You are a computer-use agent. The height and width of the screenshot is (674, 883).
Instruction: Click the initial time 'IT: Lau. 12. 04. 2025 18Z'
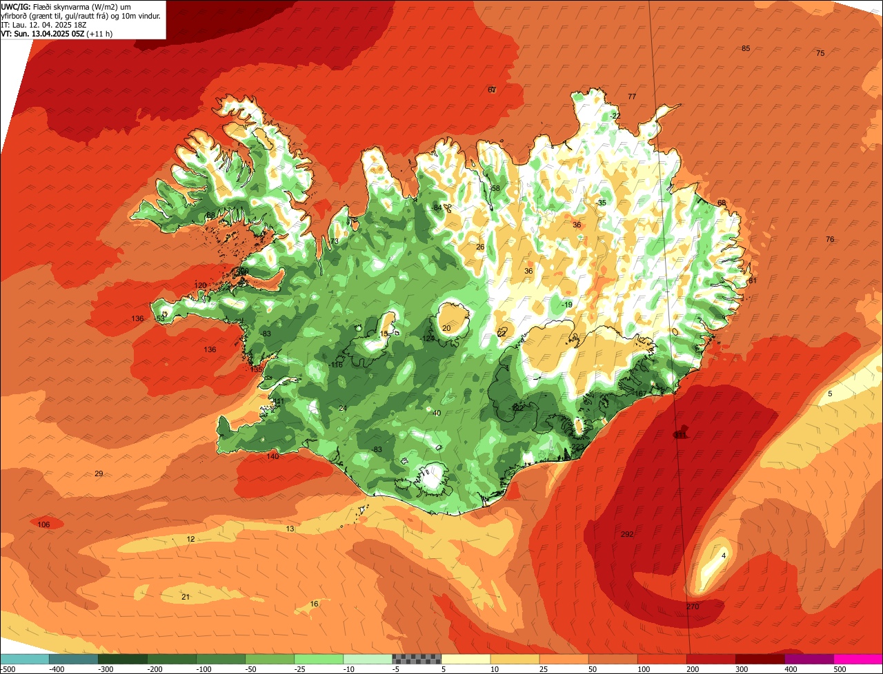click(44, 25)
